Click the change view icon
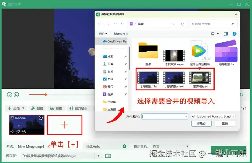The width and height of the screenshot is (252, 163). tap(213, 34)
